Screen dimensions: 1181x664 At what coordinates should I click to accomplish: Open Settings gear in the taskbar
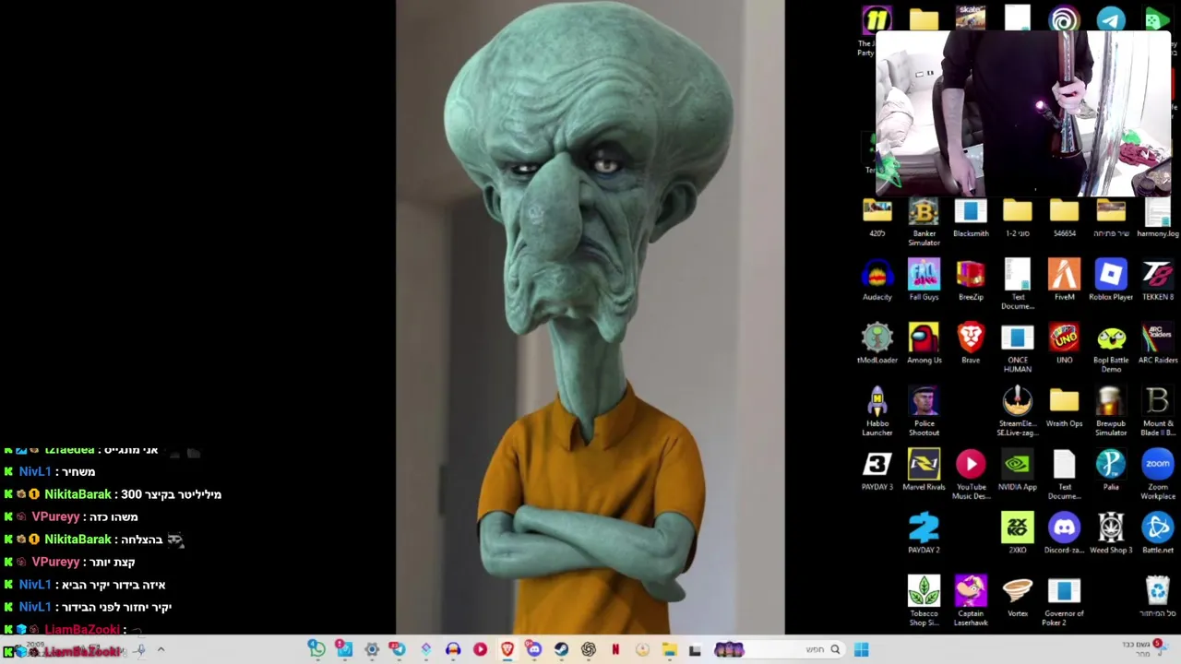[372, 650]
